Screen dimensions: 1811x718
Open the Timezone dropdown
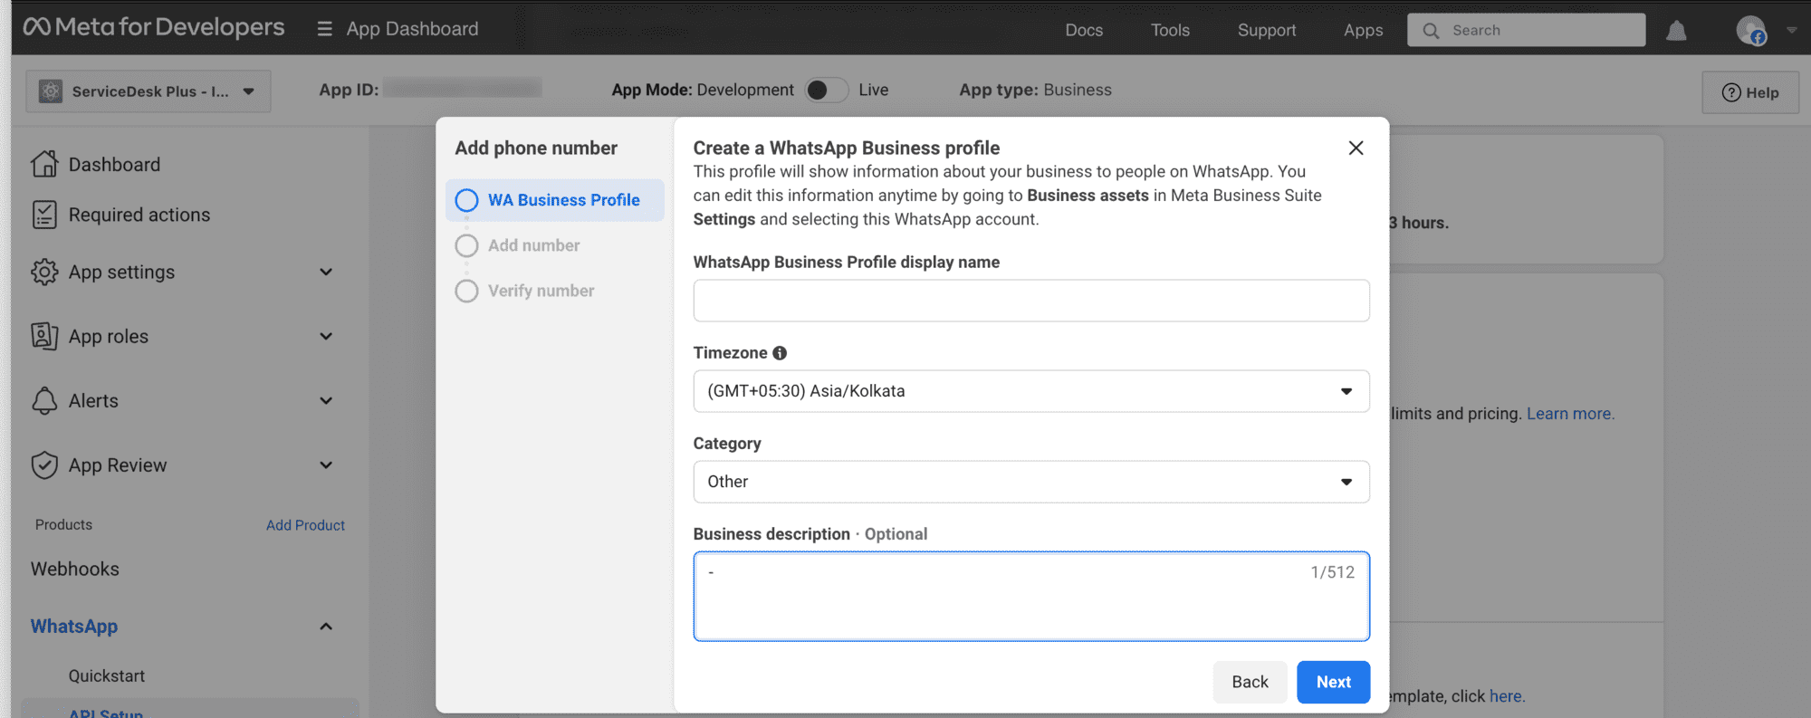[1030, 391]
